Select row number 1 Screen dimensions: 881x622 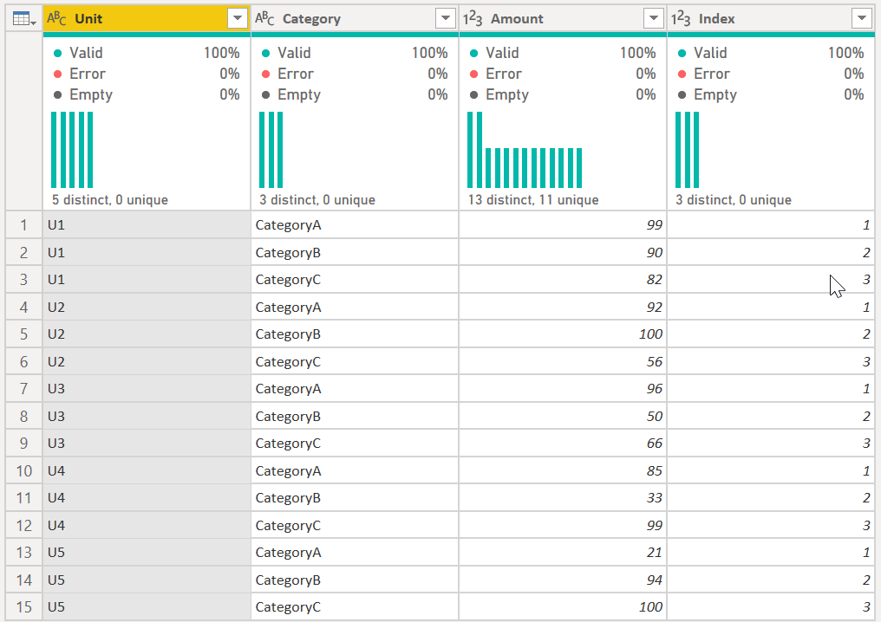(23, 225)
